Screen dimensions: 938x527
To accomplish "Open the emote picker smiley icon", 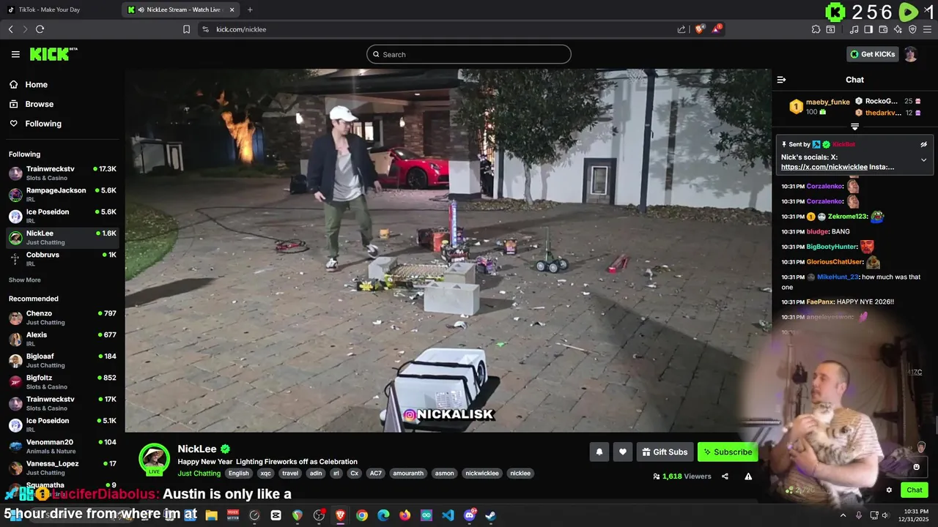I will 916,467.
